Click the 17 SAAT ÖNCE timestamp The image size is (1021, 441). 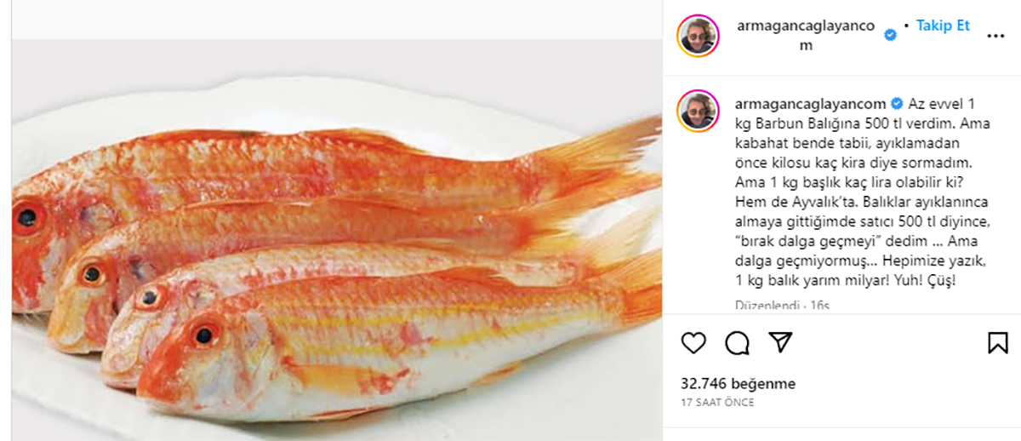pos(717,402)
